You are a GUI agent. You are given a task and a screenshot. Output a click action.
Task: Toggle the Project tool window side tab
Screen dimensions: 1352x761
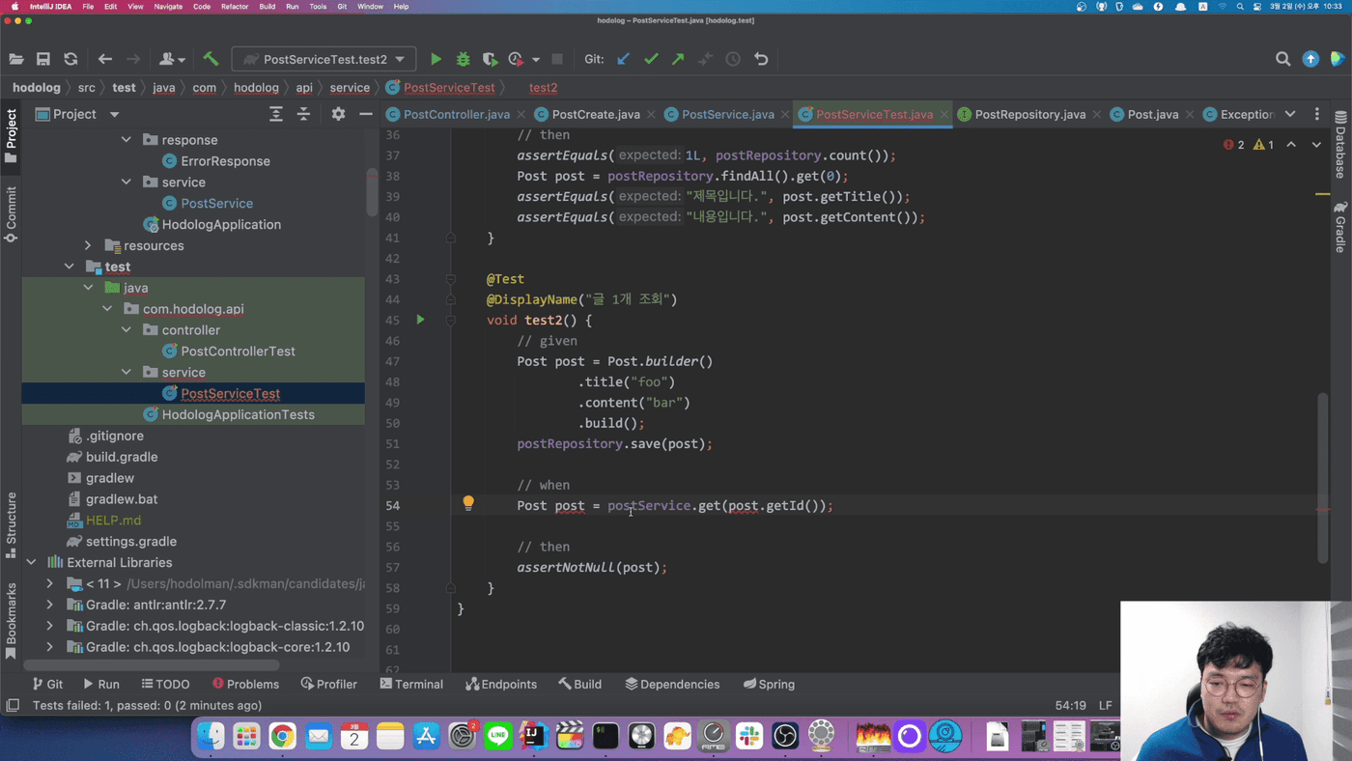(x=11, y=135)
